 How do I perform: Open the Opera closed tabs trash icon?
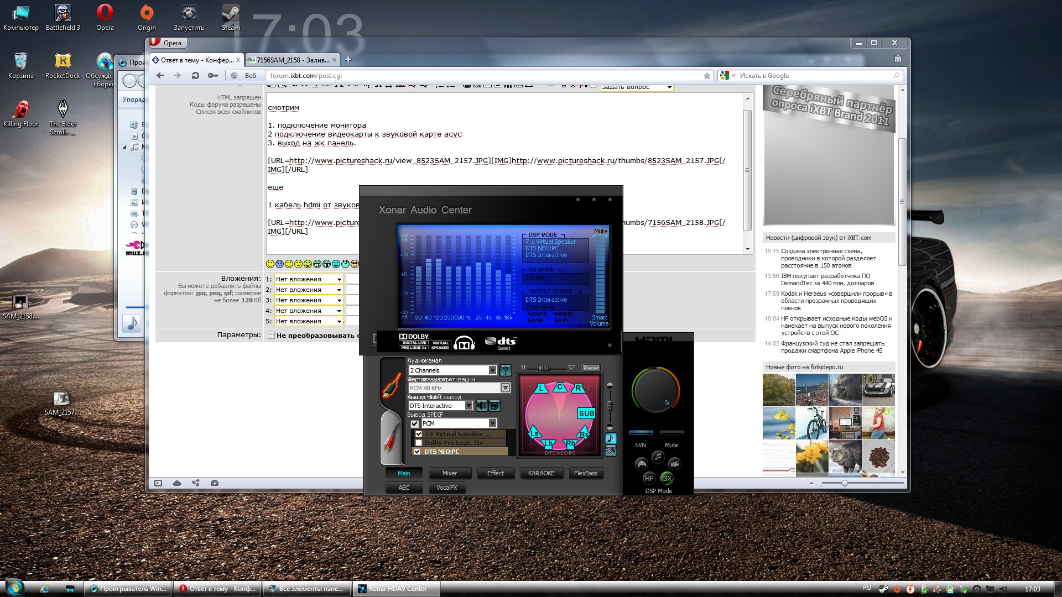[898, 59]
